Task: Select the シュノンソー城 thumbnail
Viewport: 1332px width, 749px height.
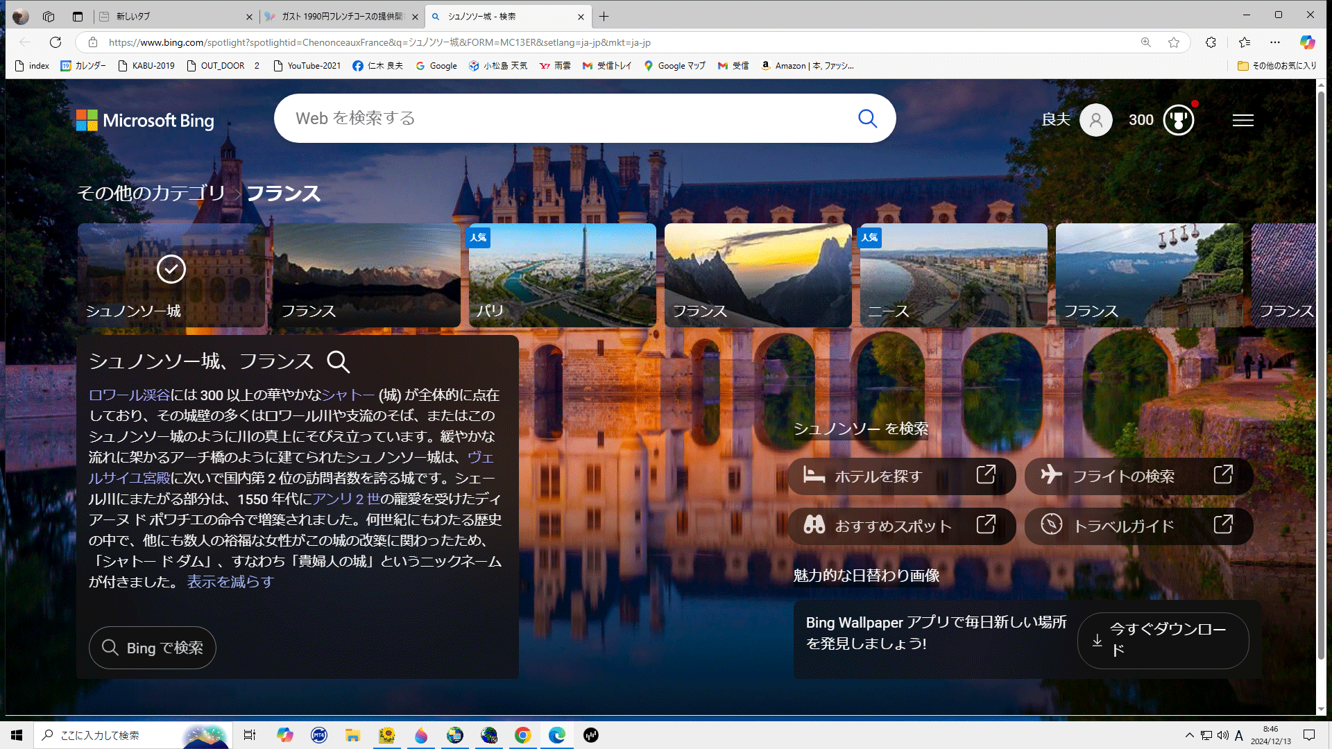Action: tap(171, 275)
